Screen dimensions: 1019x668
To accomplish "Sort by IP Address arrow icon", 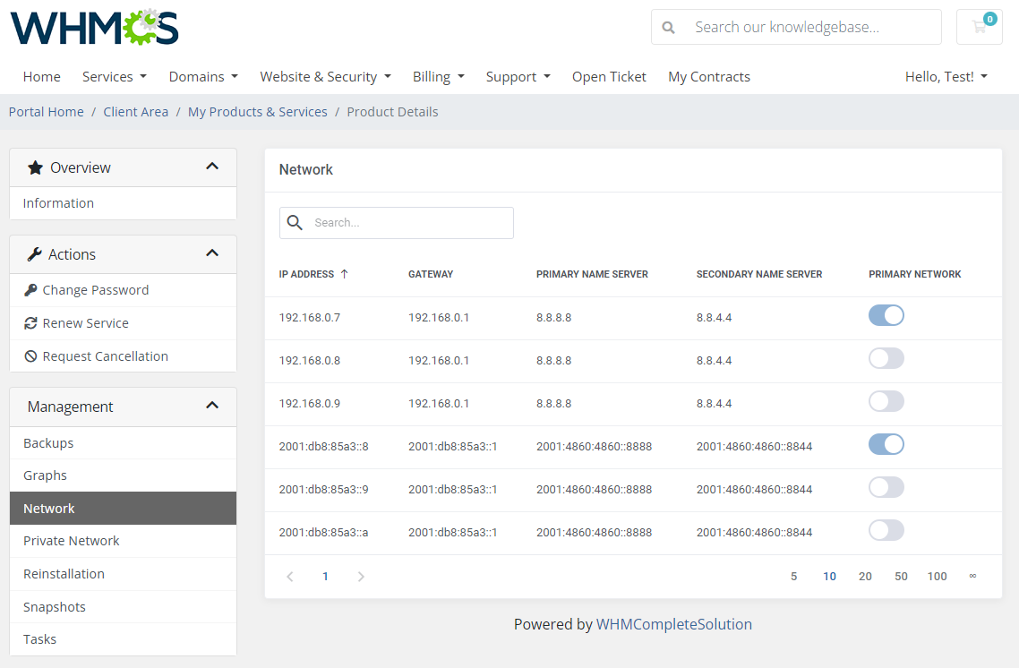I will pos(345,274).
